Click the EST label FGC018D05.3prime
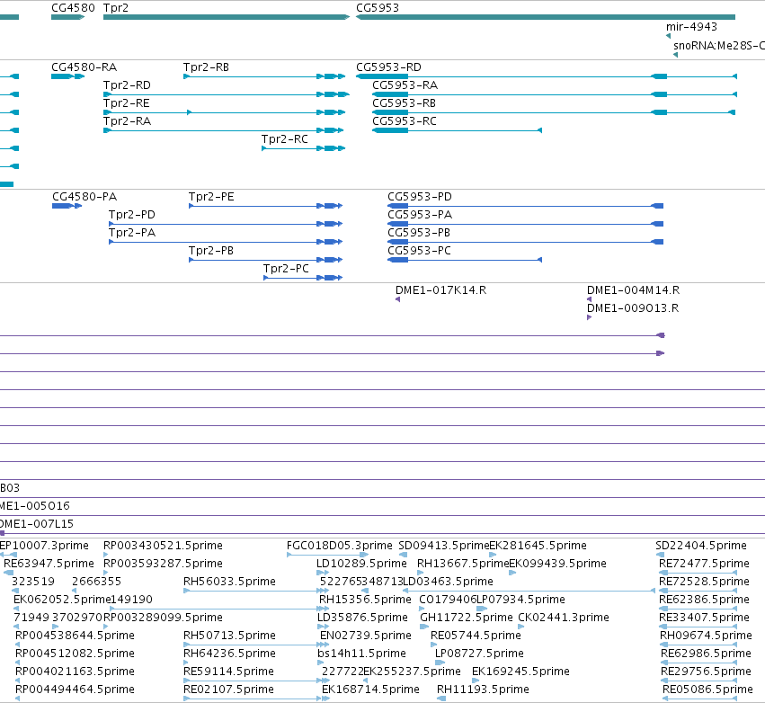Screen dimensions: 765x703 click(339, 546)
